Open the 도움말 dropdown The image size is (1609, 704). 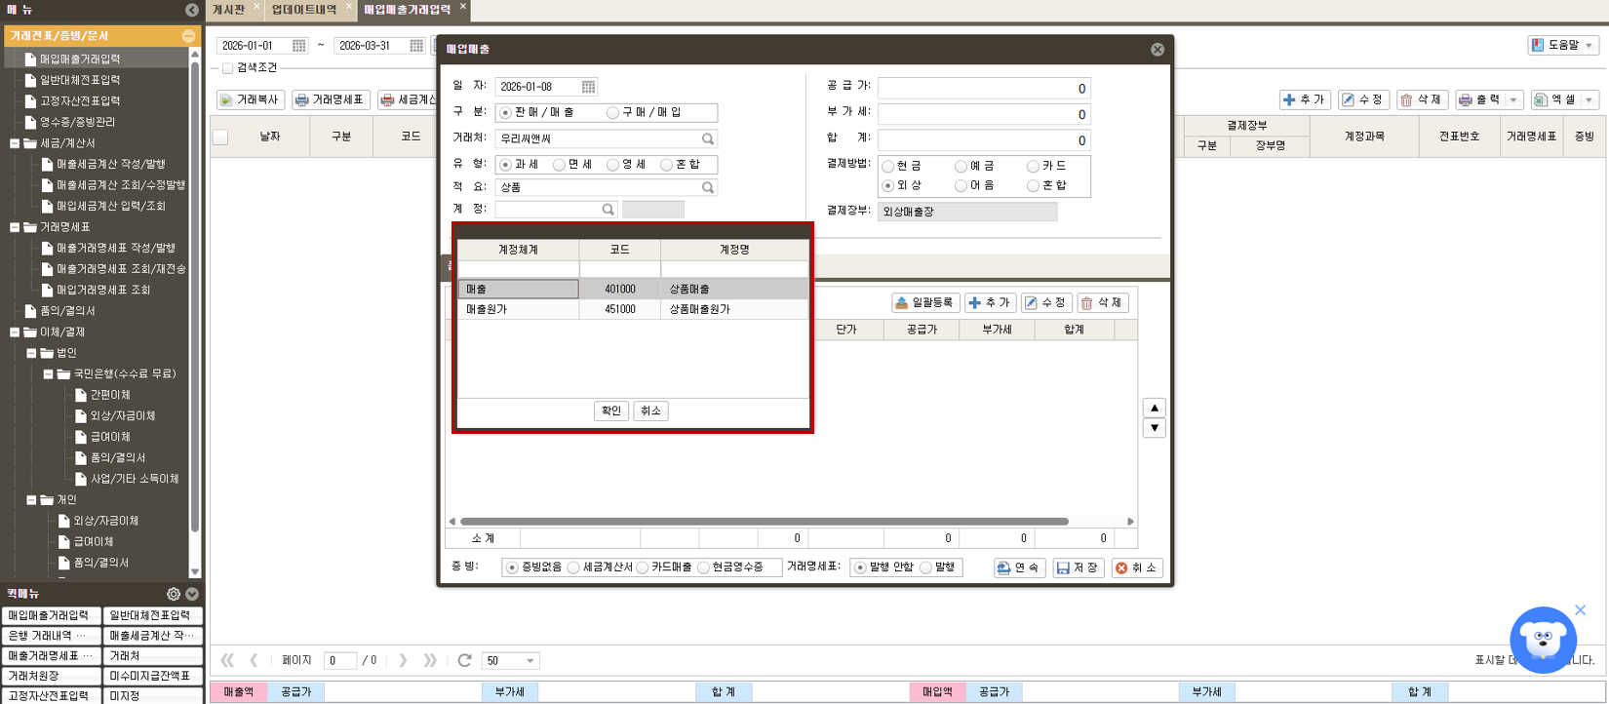(1564, 46)
